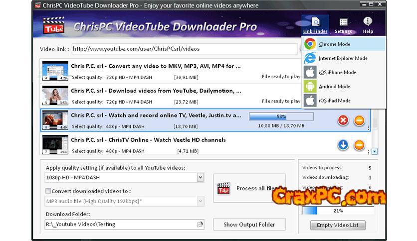Click File ready to play on second row

281,101
